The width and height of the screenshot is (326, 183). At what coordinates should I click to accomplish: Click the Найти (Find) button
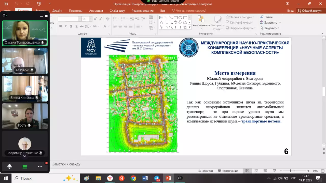[266, 17]
